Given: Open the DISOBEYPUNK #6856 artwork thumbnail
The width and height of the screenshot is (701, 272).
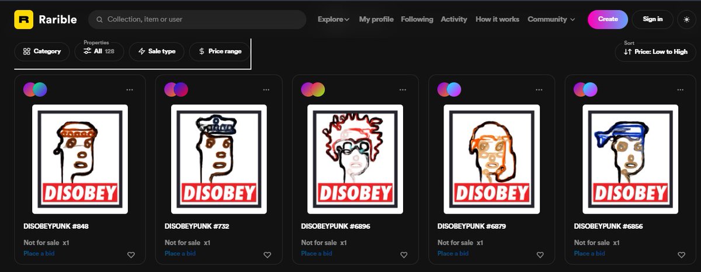Looking at the screenshot, I should click(630, 159).
